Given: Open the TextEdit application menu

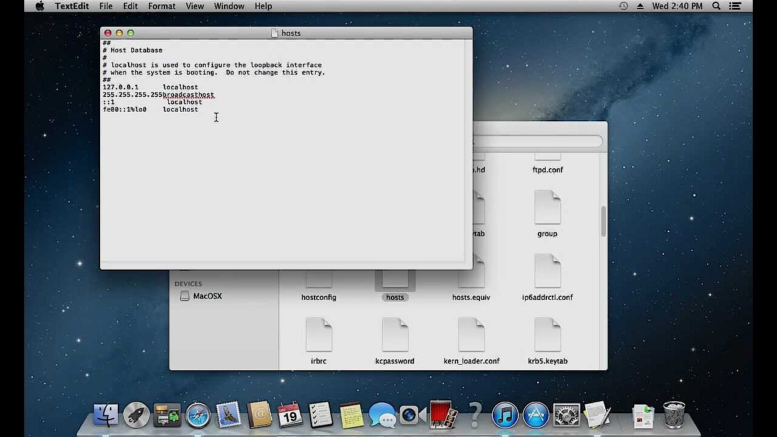Looking at the screenshot, I should [x=72, y=6].
